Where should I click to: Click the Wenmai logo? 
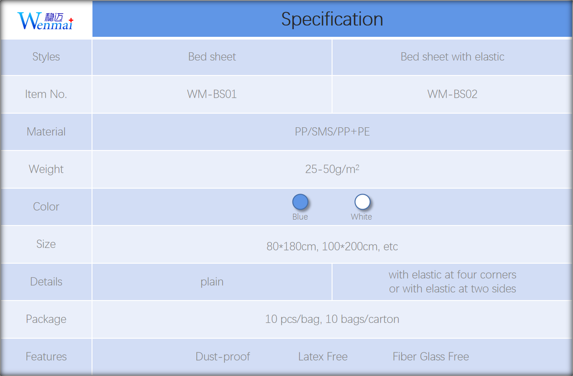coord(45,21)
